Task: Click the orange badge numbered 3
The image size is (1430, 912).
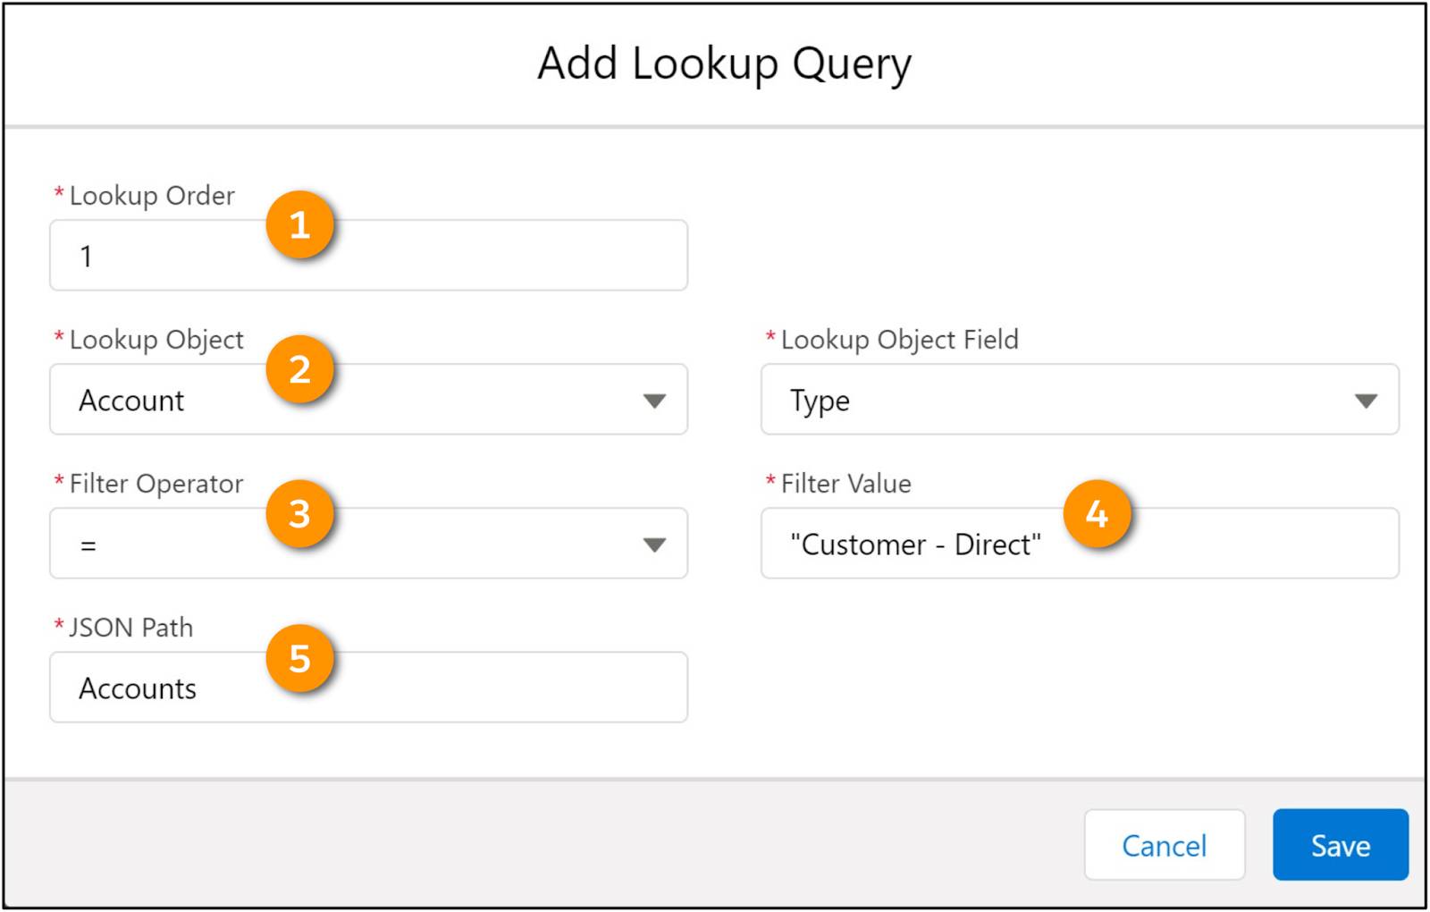Action: [x=301, y=513]
